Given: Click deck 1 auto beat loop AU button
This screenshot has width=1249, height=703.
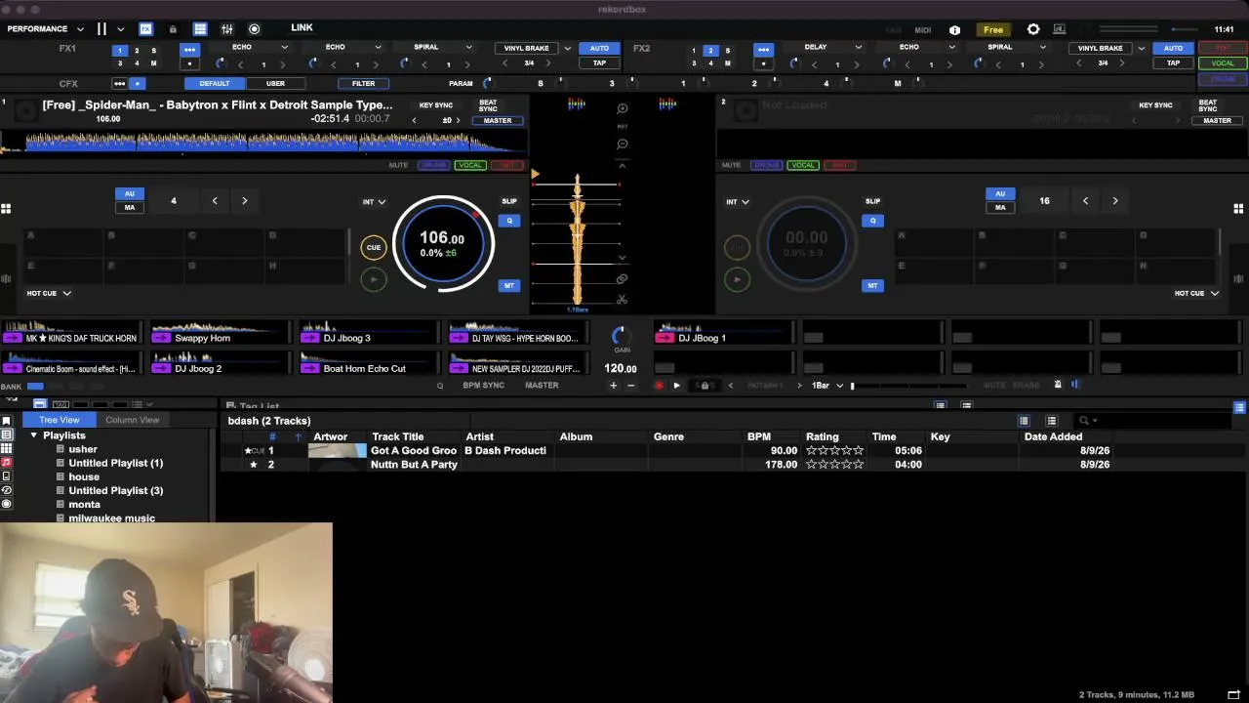Looking at the screenshot, I should (x=130, y=194).
